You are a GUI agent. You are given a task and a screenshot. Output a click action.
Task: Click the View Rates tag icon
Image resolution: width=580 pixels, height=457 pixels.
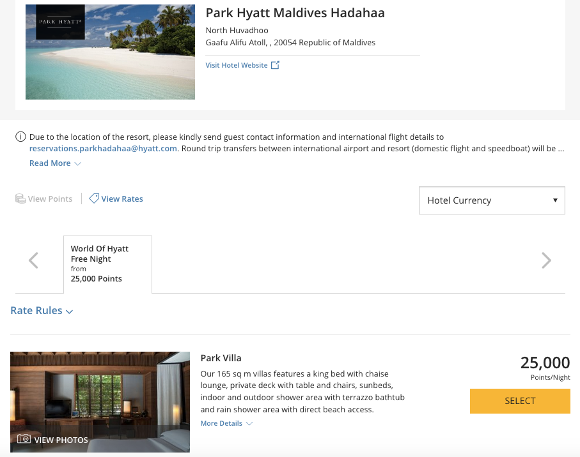tap(94, 199)
